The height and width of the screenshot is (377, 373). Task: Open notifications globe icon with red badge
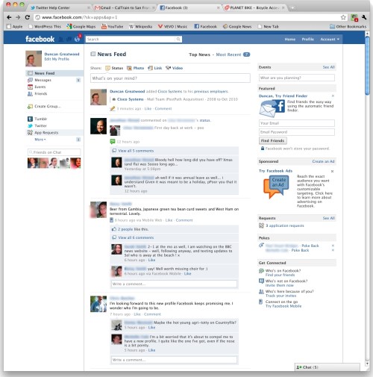78,39
